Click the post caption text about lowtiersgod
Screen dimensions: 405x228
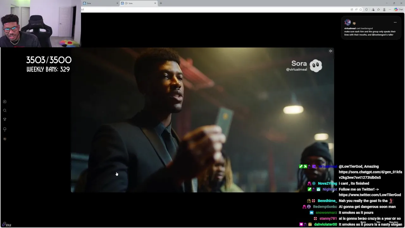point(370,33)
